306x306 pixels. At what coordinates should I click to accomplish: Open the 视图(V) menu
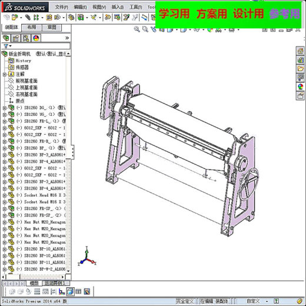coord(99,7)
